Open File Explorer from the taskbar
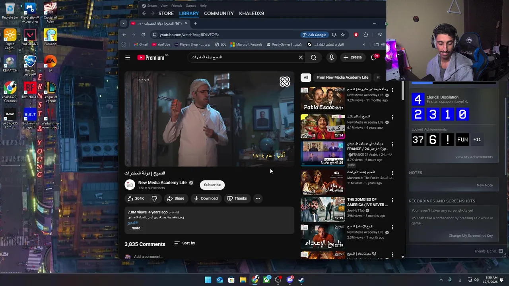The height and width of the screenshot is (286, 509). click(243, 280)
